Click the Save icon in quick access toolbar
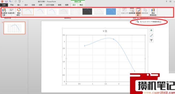The width and height of the screenshot is (175, 94). pos(6,1)
